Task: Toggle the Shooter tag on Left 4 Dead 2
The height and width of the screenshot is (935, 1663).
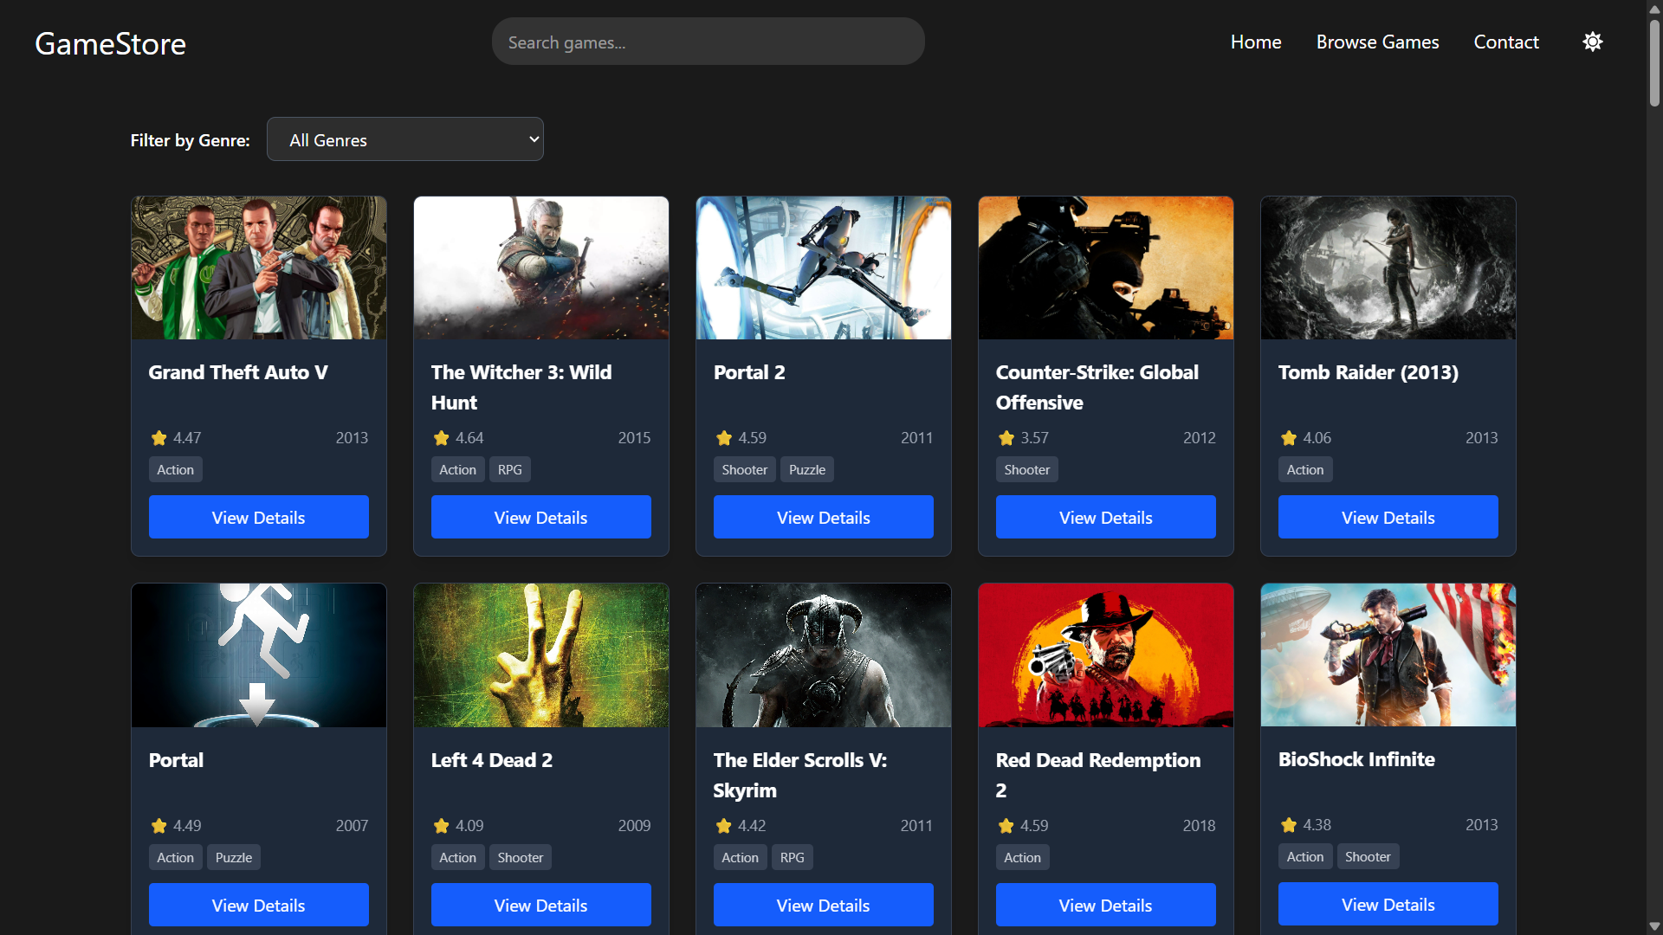Action: 519,856
